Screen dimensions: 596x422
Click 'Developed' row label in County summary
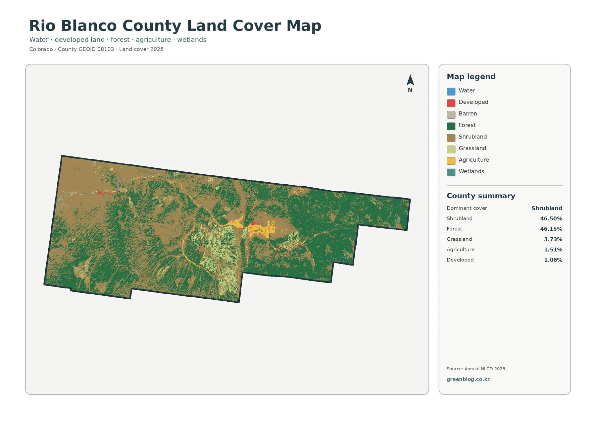[460, 260]
